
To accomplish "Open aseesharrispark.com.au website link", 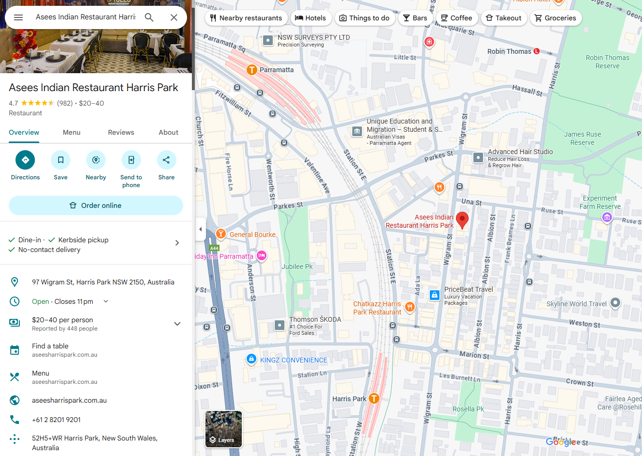I will tap(69, 400).
